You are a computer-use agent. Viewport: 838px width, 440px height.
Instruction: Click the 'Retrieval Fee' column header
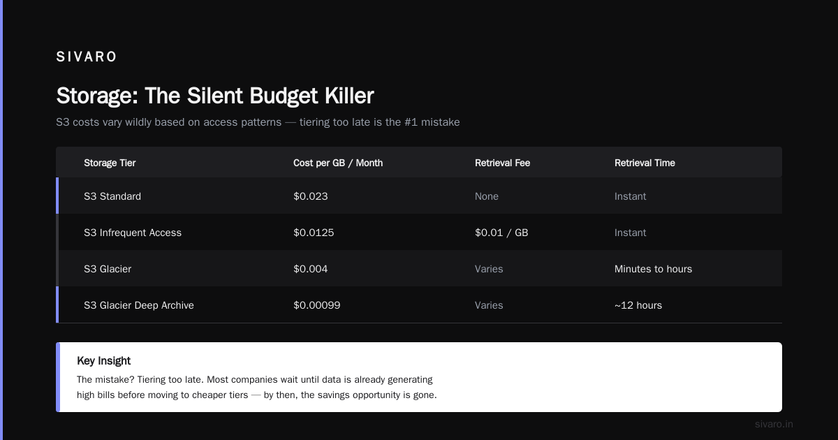coord(502,163)
